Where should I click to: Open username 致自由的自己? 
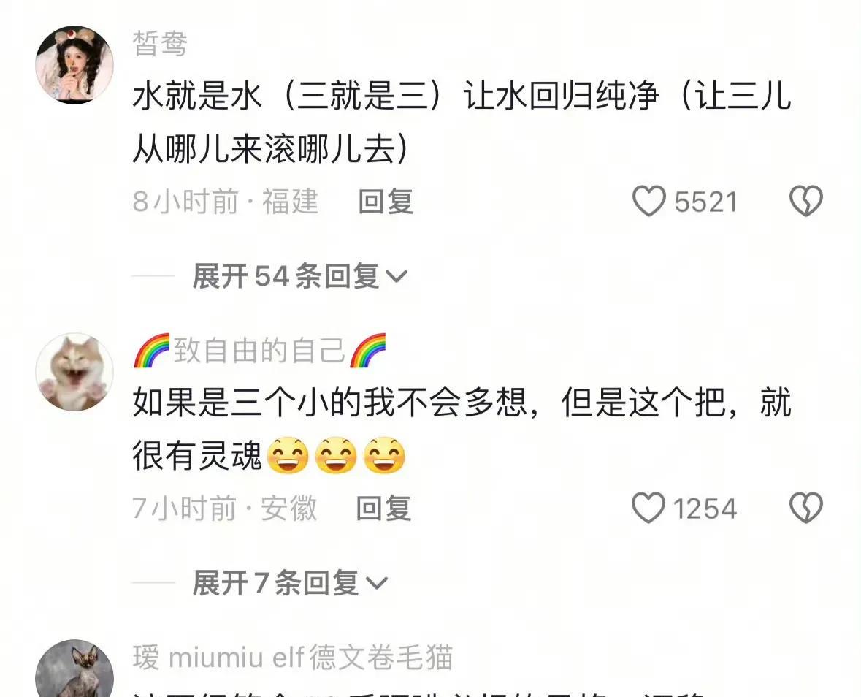click(260, 351)
